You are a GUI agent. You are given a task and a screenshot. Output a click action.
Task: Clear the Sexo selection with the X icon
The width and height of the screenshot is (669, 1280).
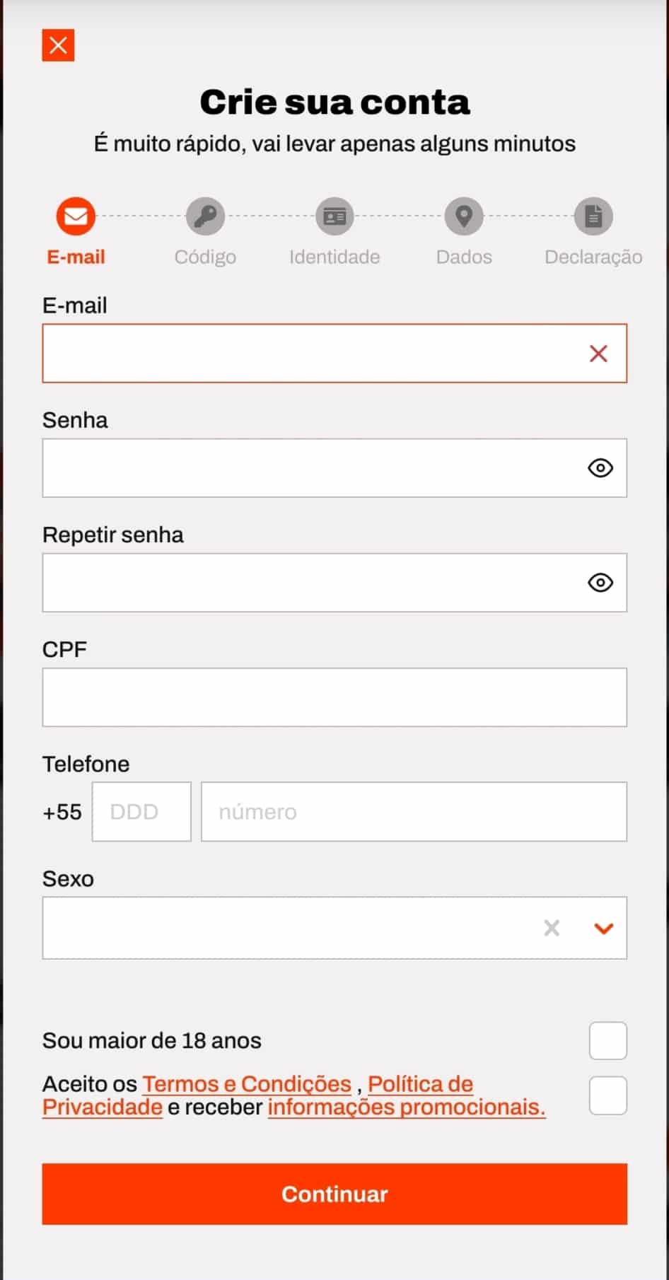point(551,928)
